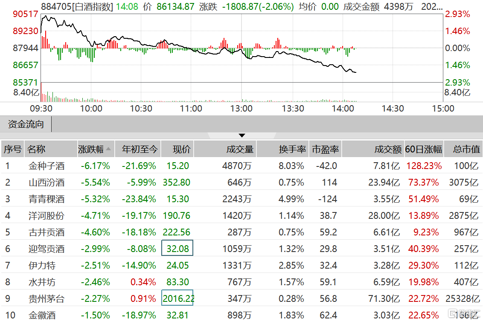This screenshot has height=321, width=483.
Task: Click the 3075亿 market cap value
Action: 464,182
